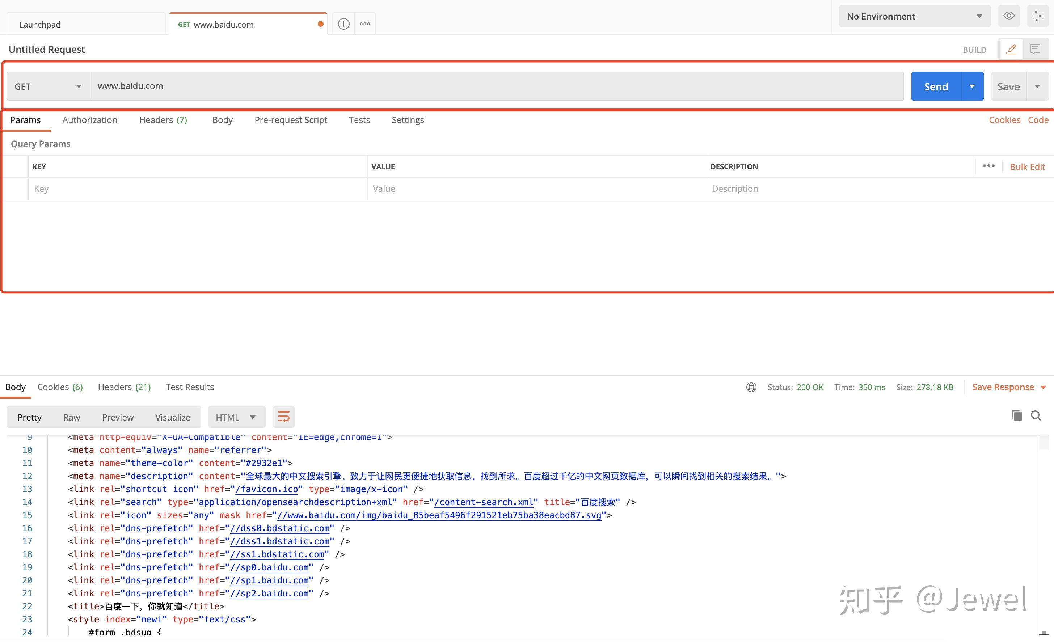Open the Pre-request Script tab
1054x642 pixels.
click(291, 120)
